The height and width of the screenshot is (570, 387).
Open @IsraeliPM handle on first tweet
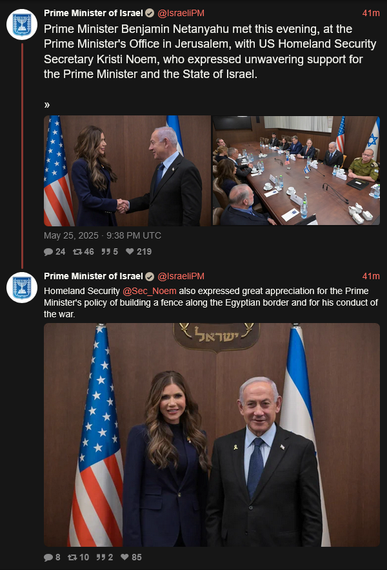pyautogui.click(x=181, y=14)
